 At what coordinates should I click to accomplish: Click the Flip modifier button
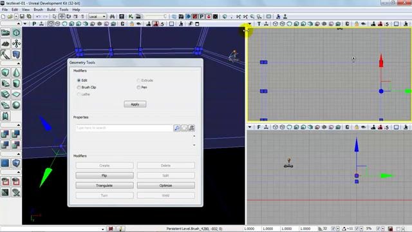[x=104, y=175]
